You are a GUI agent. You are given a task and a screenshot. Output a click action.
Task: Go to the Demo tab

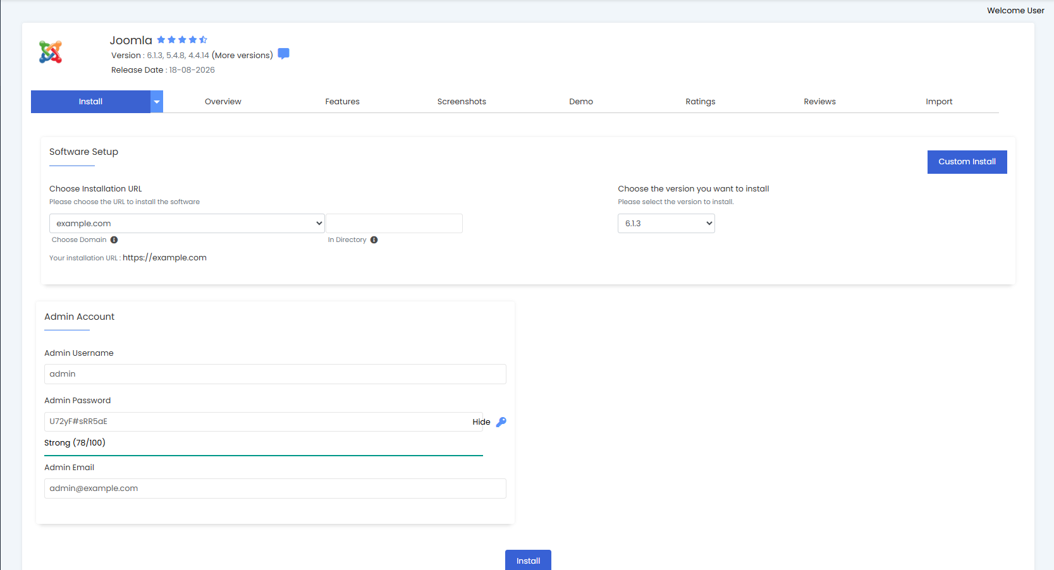tap(581, 102)
